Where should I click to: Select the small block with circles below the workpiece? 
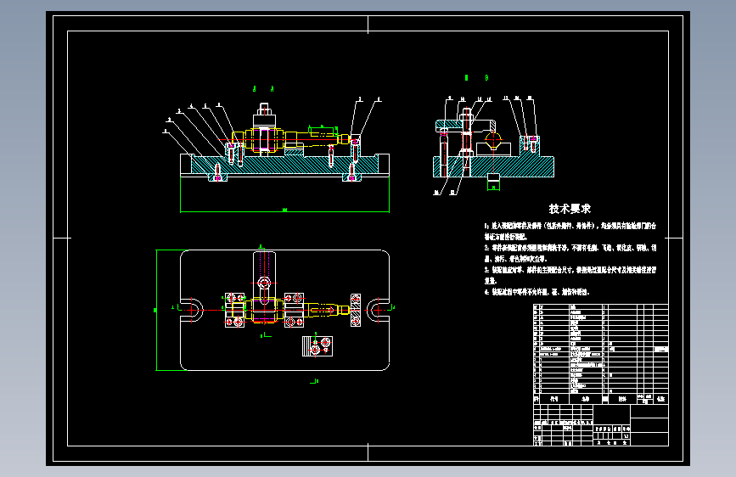point(317,346)
